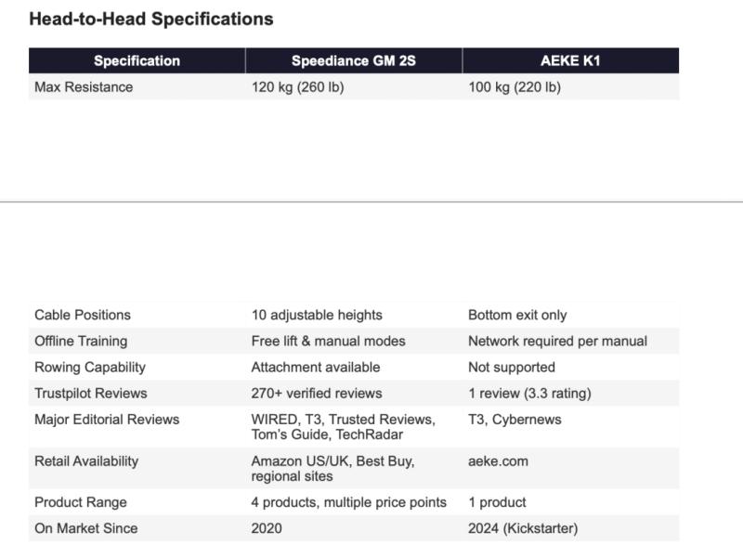Viewport: 743px width, 557px height.
Task: Click the 10 adjustable heights cell
Action: point(317,315)
